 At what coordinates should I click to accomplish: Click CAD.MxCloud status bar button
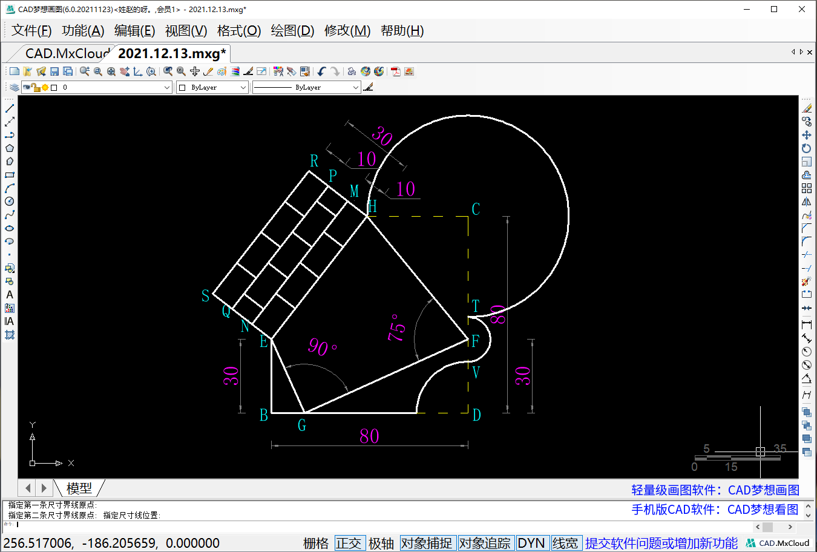[778, 543]
